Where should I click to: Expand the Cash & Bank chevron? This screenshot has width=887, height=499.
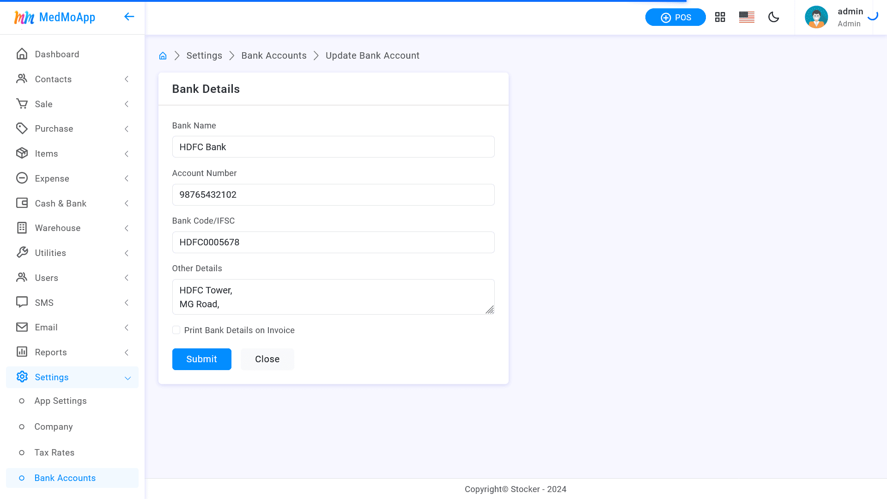(x=127, y=203)
